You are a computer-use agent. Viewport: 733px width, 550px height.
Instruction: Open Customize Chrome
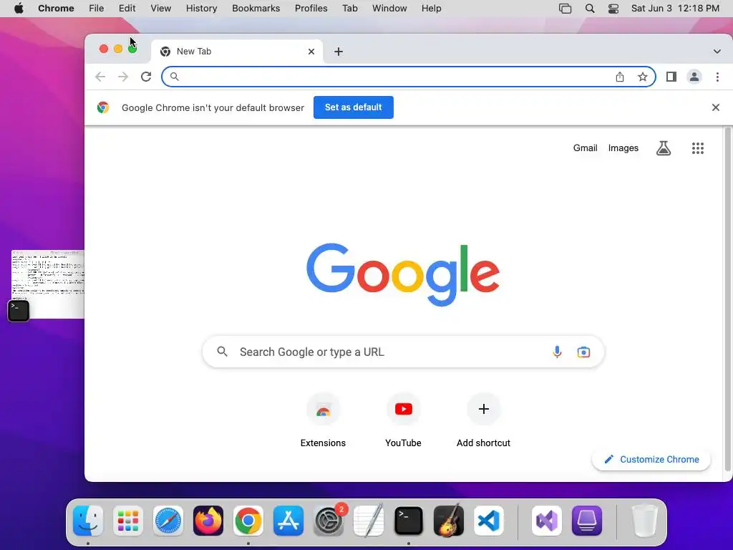651,460
